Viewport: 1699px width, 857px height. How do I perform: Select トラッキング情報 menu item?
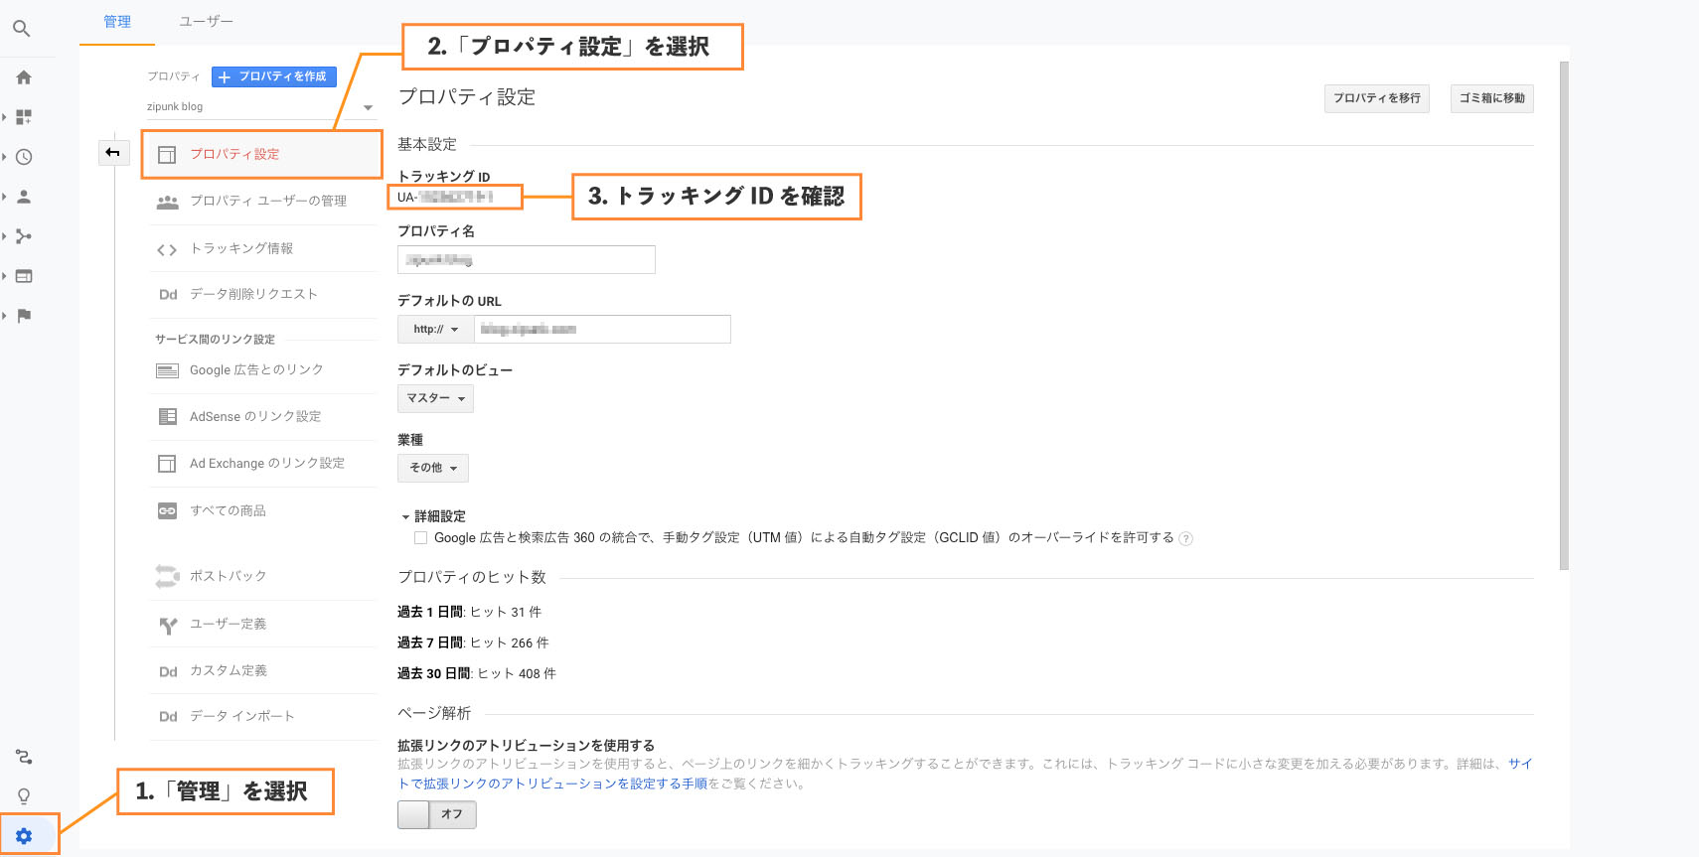(262, 249)
